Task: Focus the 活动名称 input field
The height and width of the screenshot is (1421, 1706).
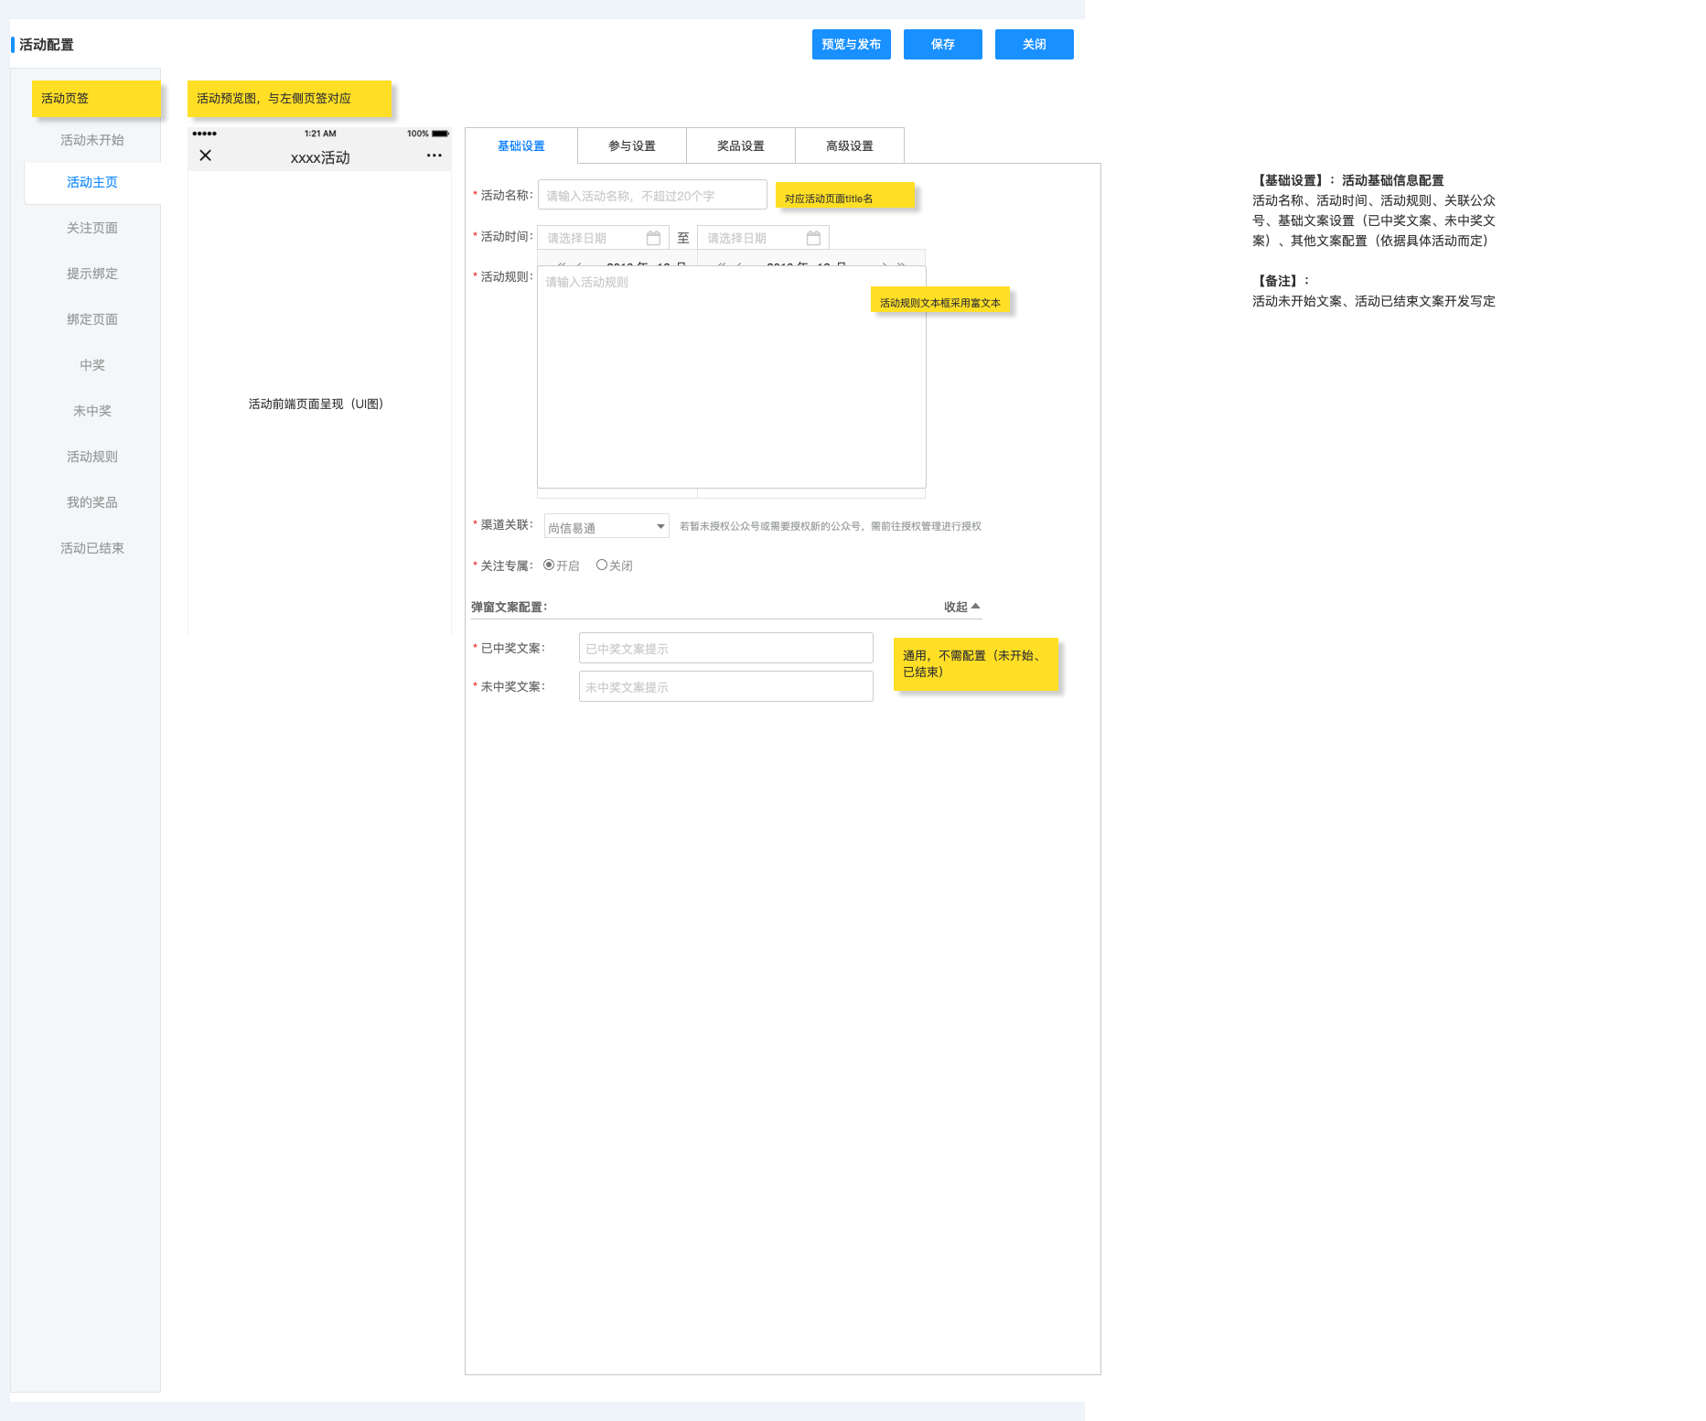Action: click(x=652, y=195)
